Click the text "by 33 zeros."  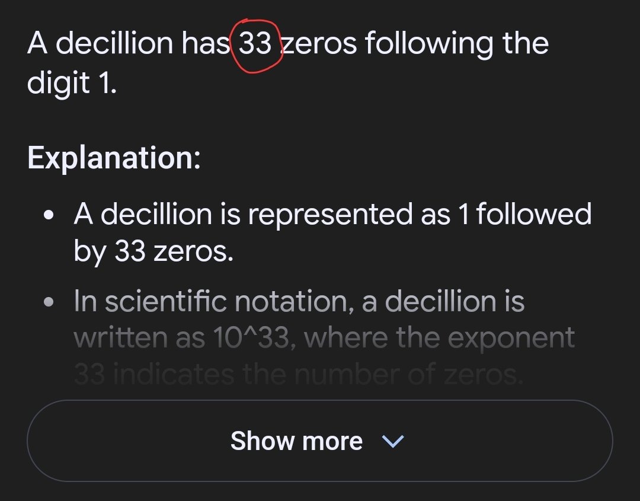153,252
